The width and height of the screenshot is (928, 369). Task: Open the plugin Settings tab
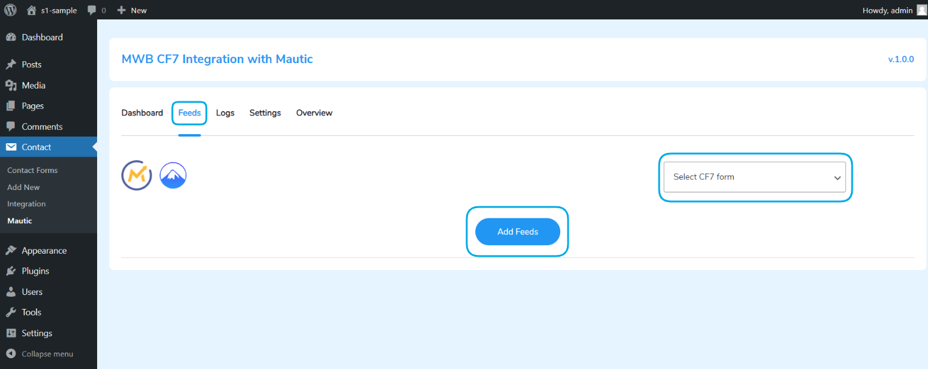[x=265, y=113]
